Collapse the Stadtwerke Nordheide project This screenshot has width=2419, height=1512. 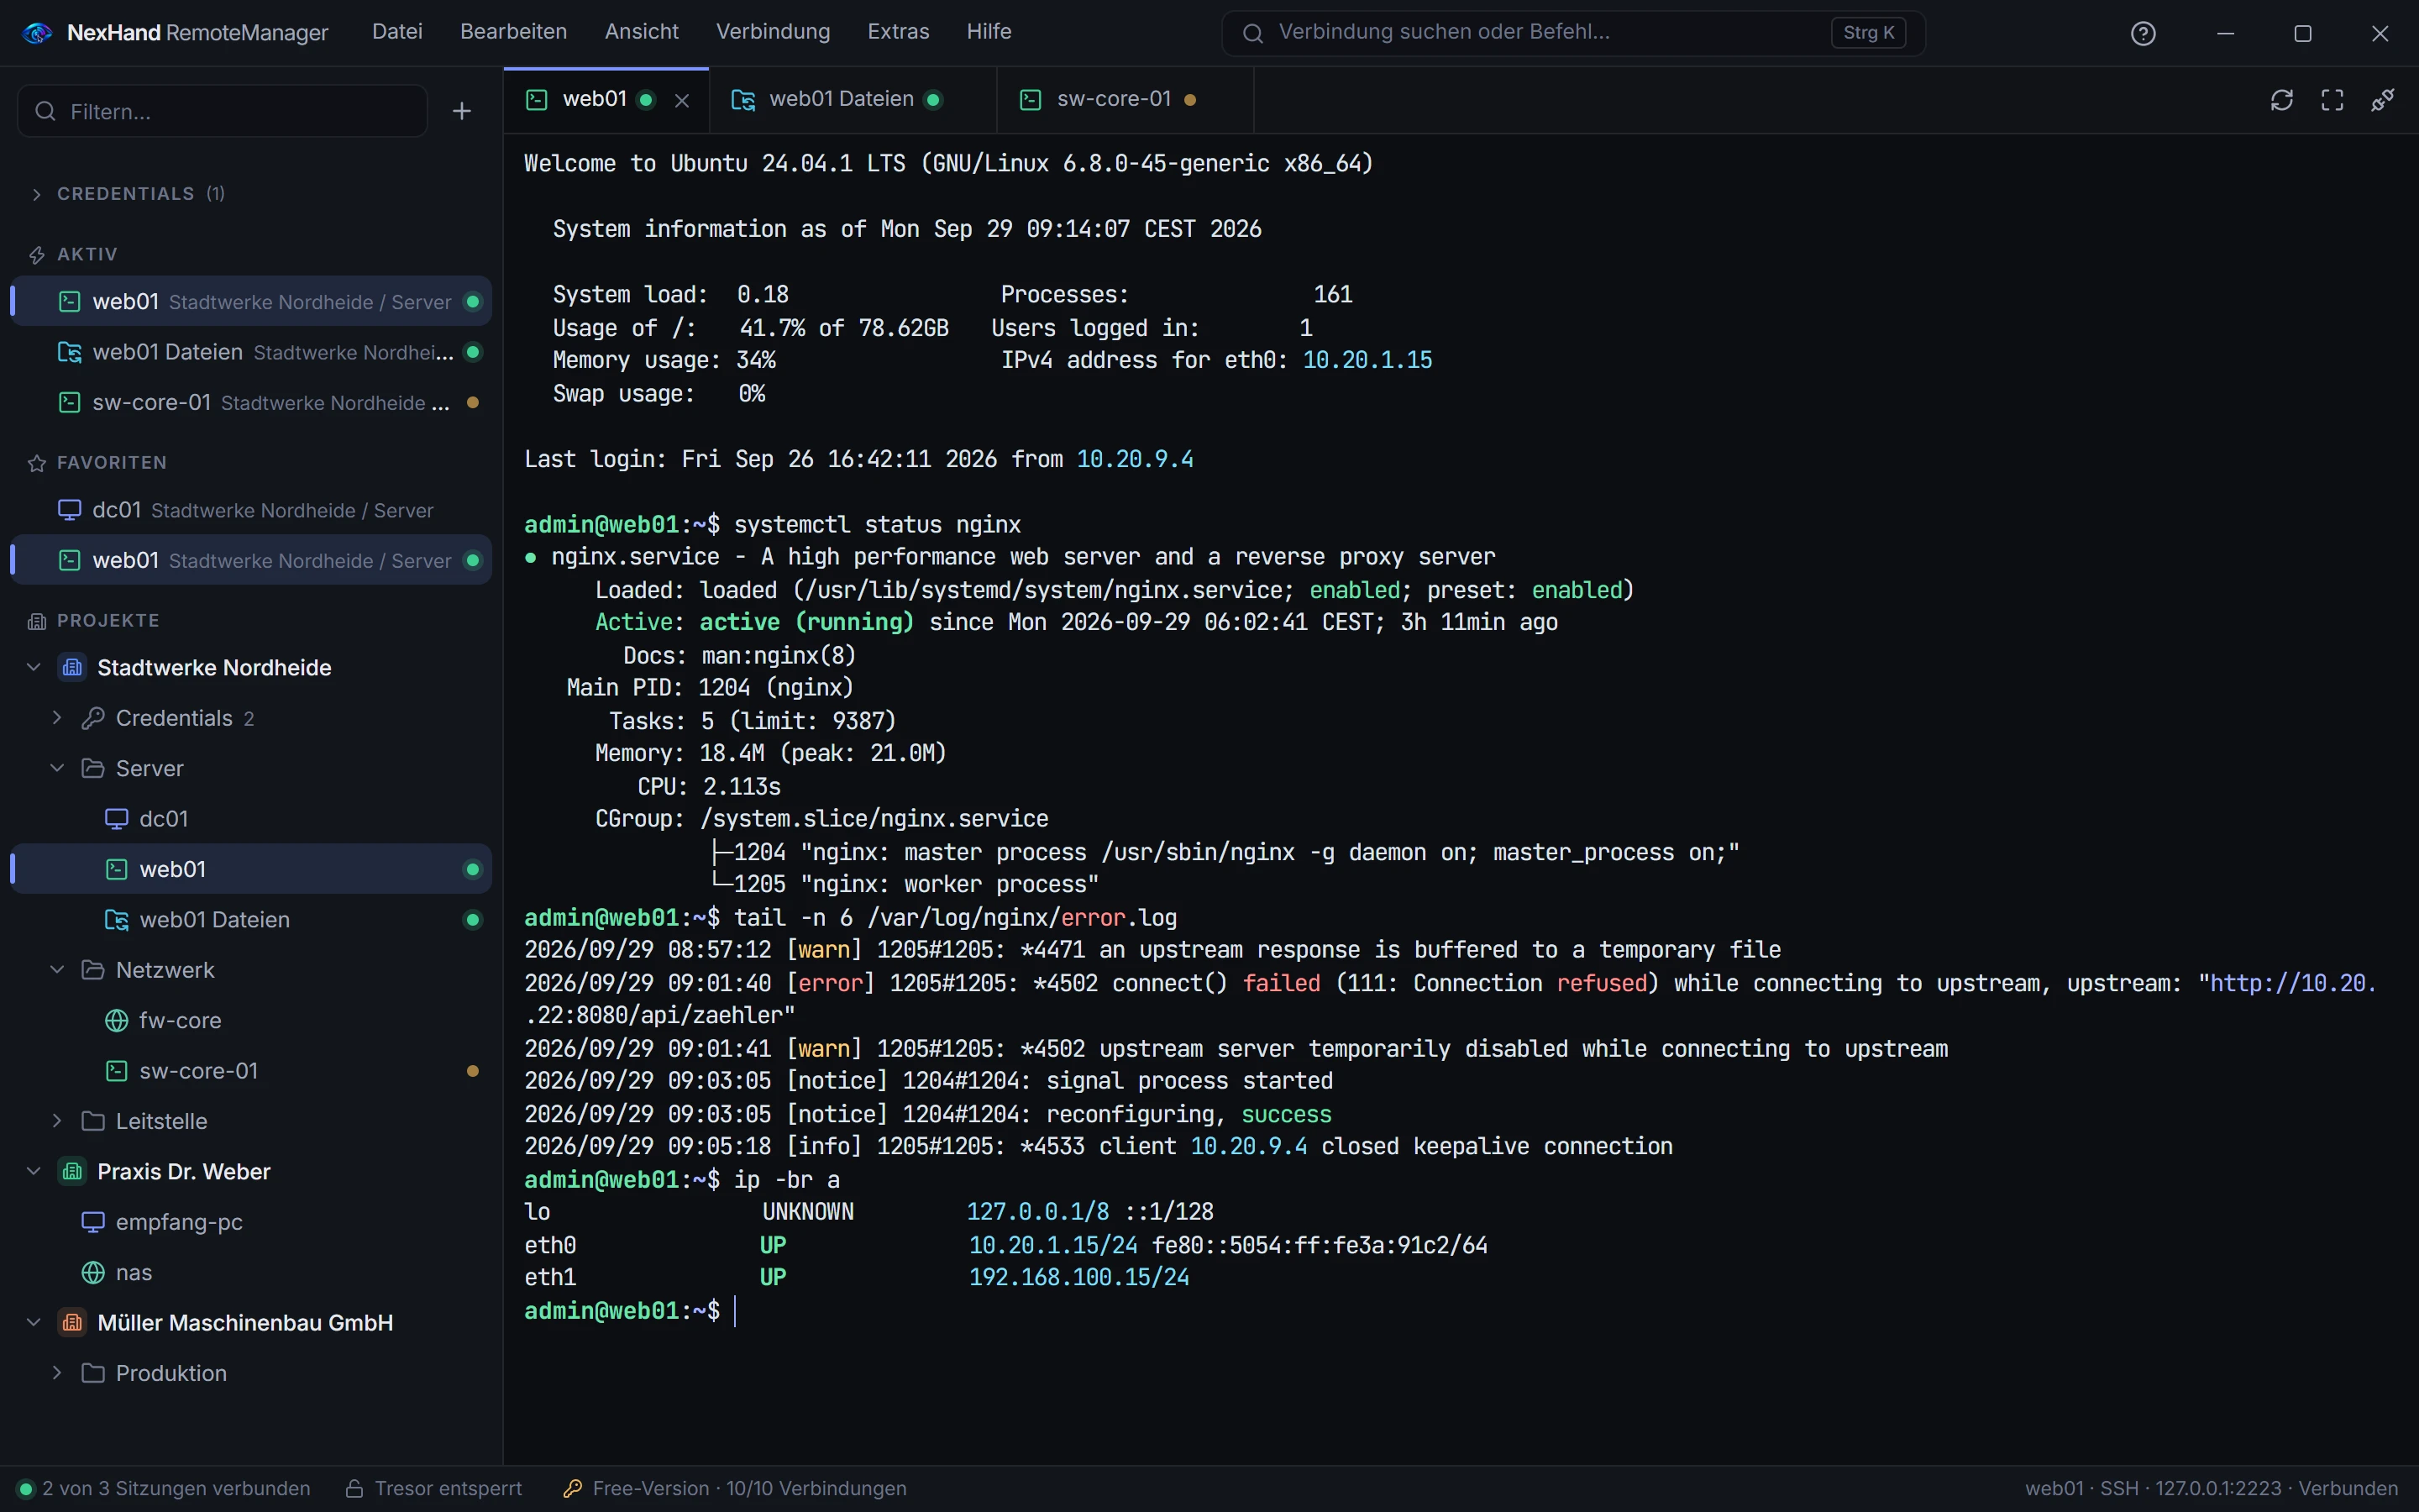coord(34,667)
